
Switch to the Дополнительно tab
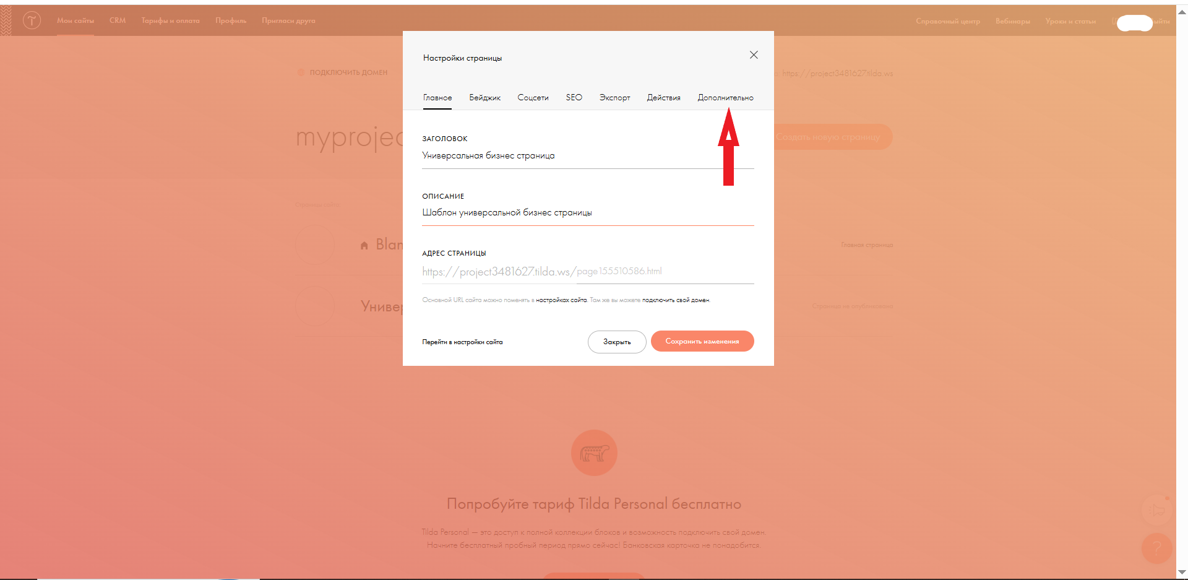[x=725, y=98]
